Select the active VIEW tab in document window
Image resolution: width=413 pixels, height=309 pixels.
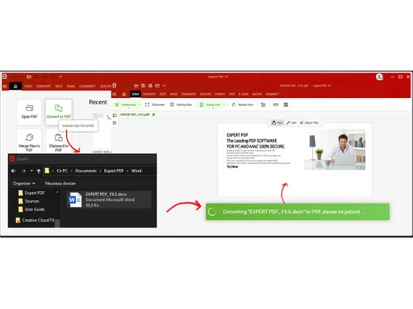tap(135, 94)
